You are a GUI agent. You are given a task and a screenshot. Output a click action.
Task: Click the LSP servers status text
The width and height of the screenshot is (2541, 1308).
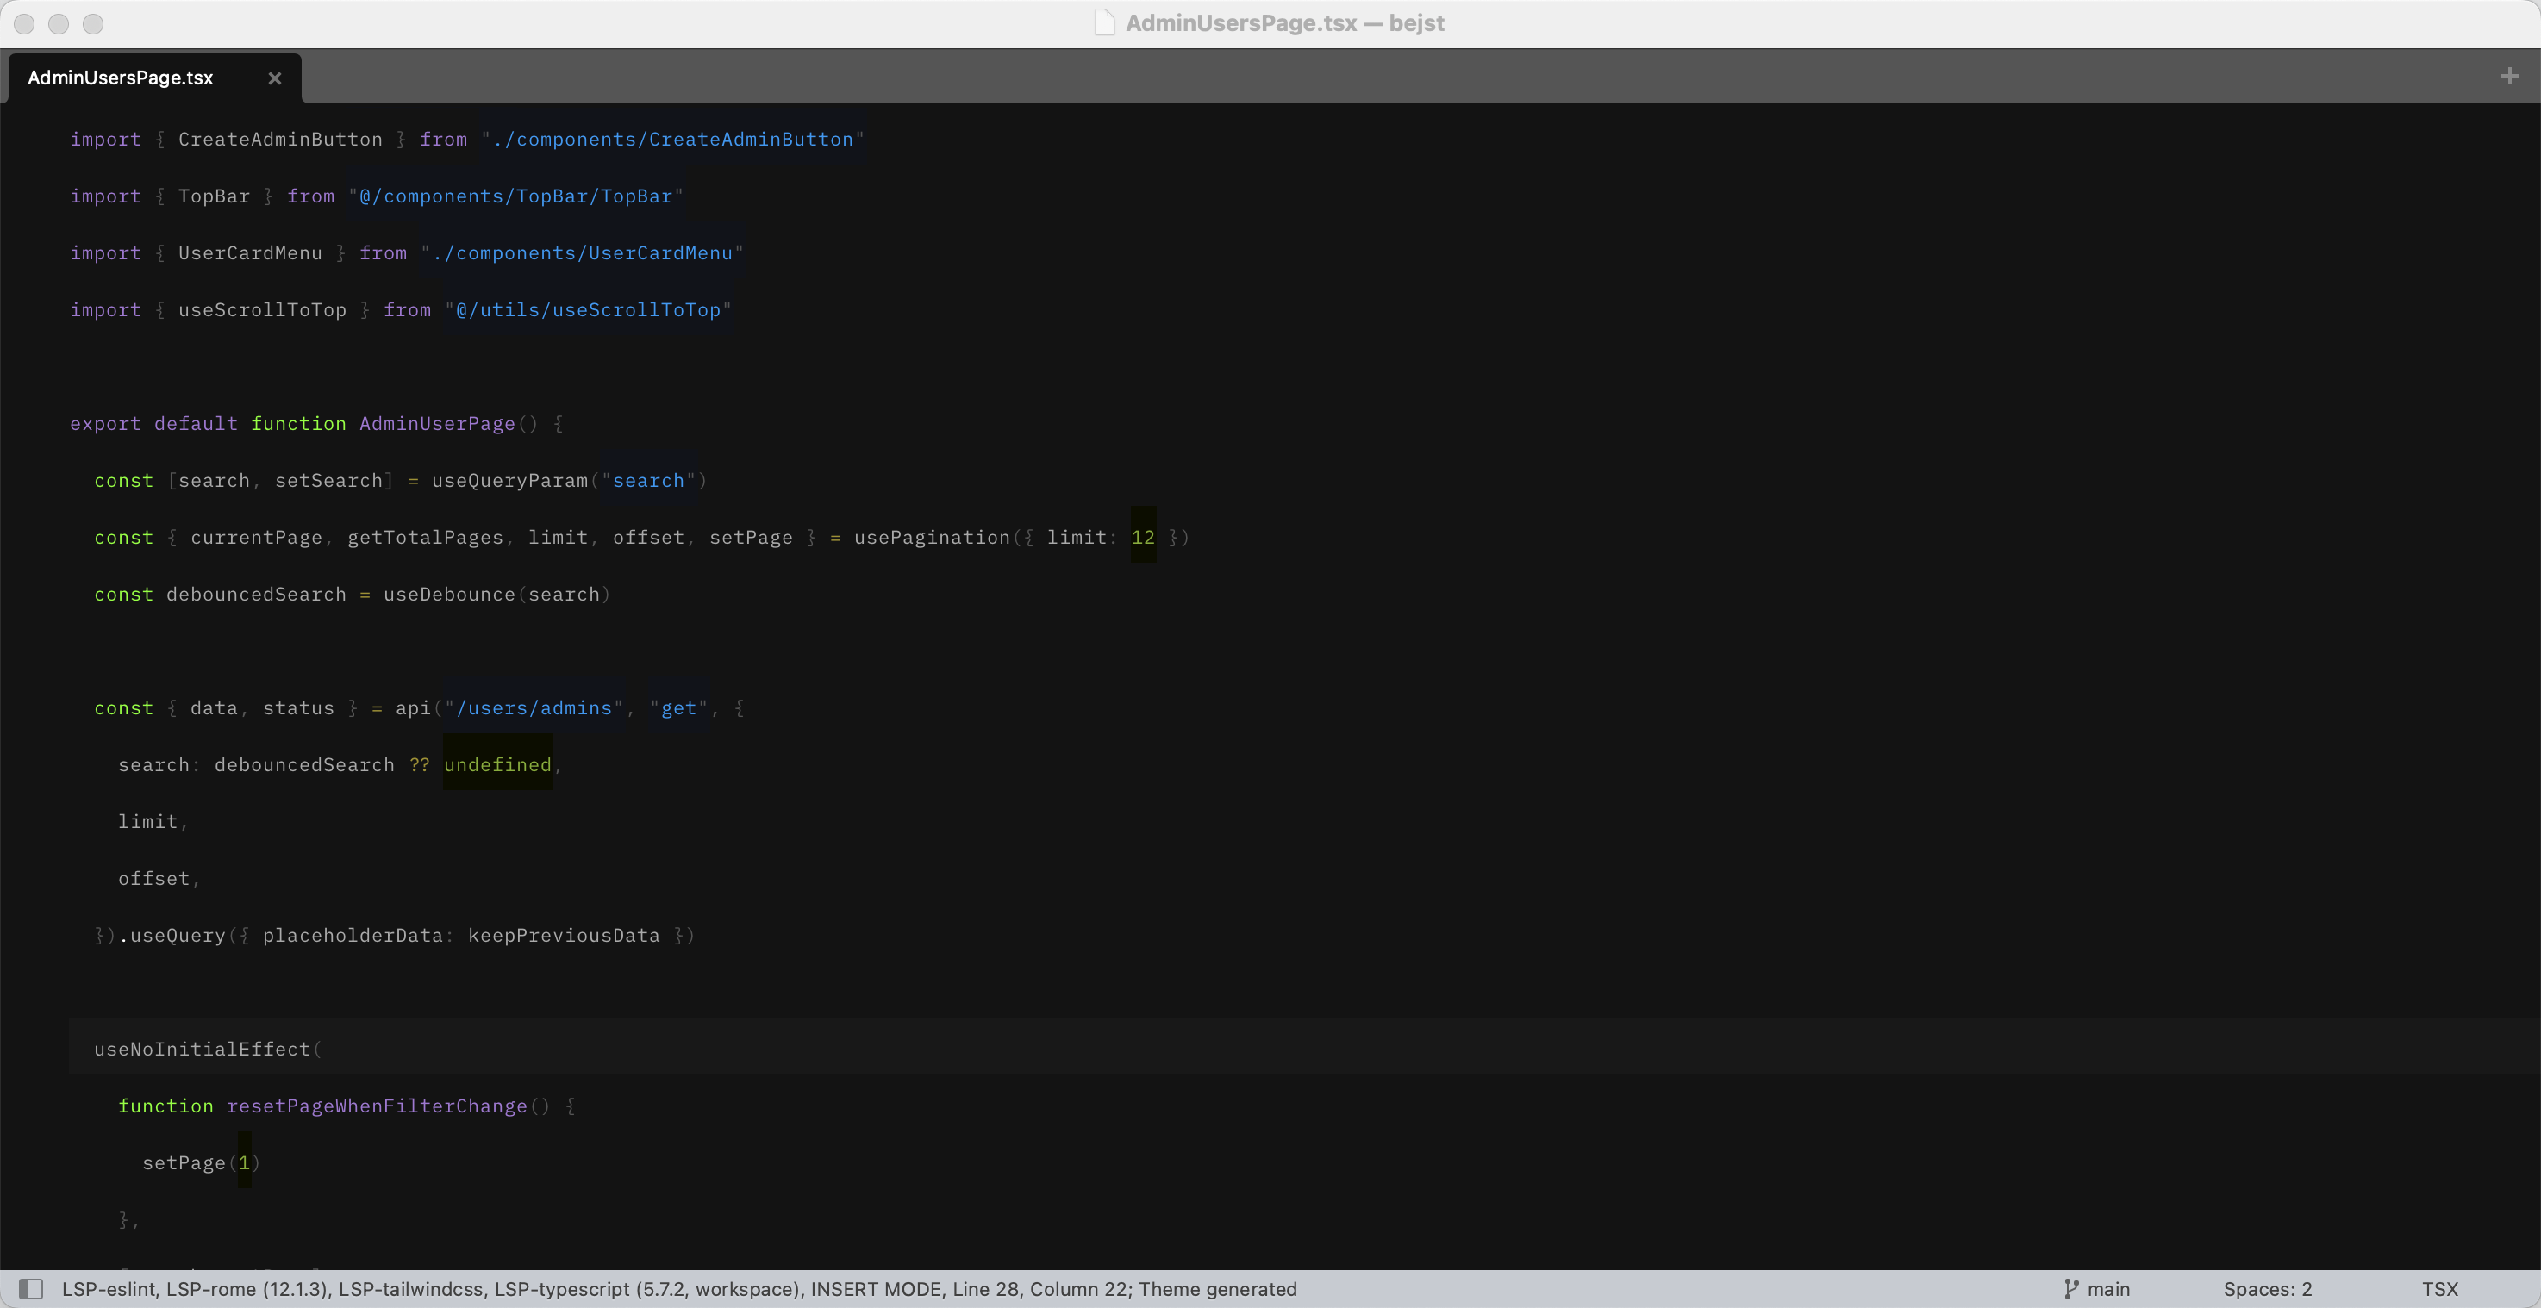[x=431, y=1288]
